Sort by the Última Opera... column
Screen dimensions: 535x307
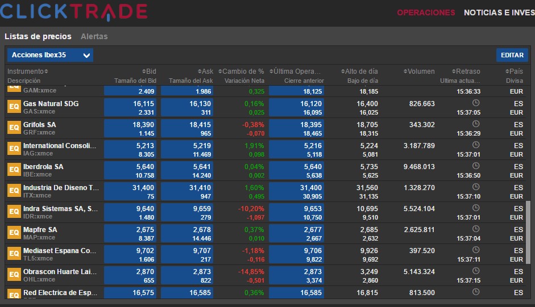coord(295,72)
